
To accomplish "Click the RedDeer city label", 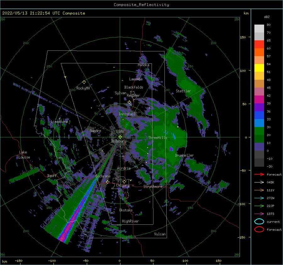I will point(133,95).
